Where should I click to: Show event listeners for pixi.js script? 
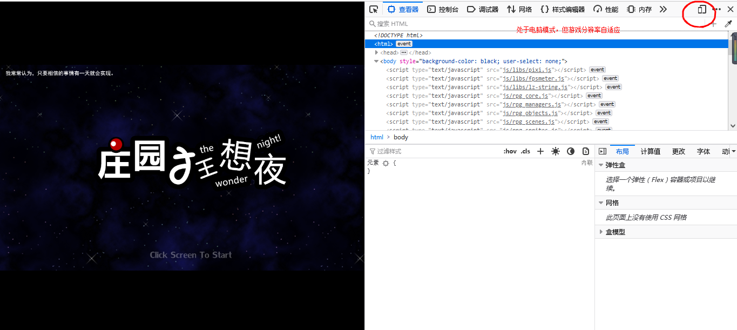click(x=597, y=70)
